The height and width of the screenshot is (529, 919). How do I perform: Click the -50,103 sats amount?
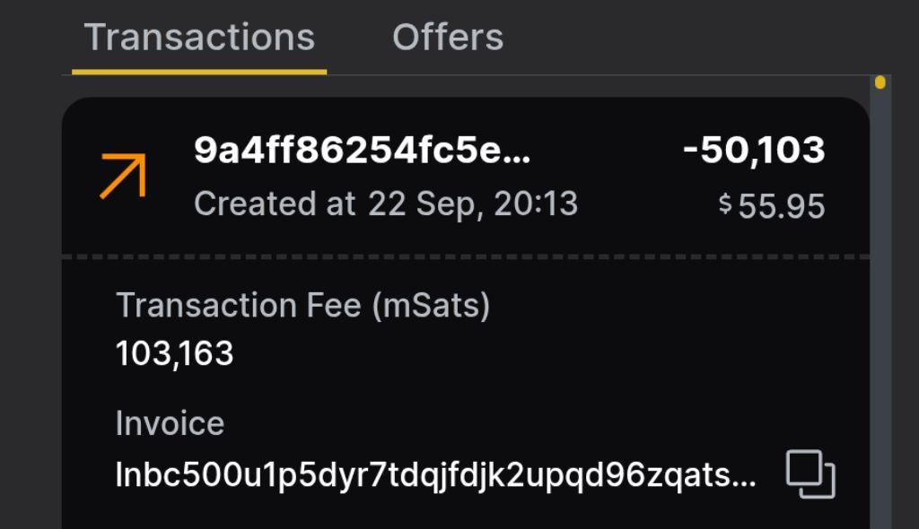(753, 151)
